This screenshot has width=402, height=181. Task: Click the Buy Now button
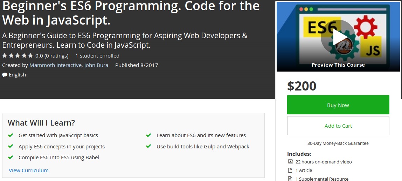coord(338,105)
